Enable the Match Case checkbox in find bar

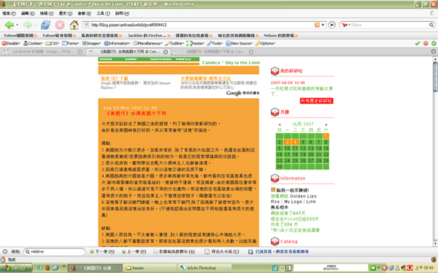(221, 252)
